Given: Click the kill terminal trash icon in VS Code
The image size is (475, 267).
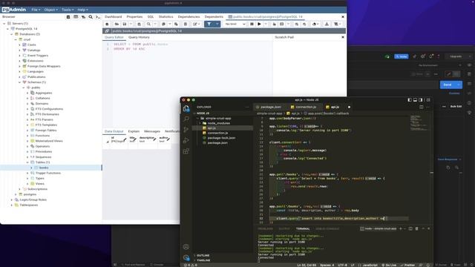Looking at the screenshot, I should [x=417, y=228].
